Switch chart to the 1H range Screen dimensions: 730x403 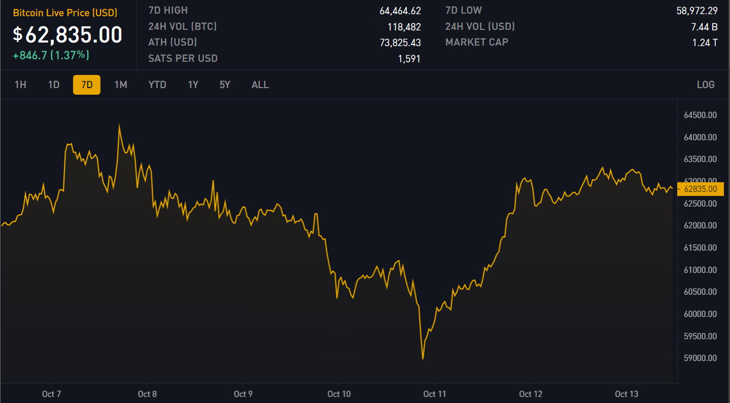[x=20, y=85]
